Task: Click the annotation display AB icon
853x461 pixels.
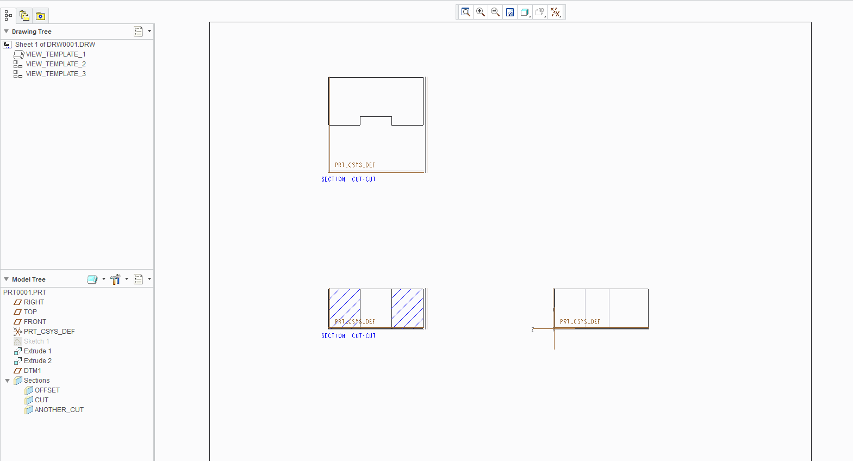Action: [x=540, y=12]
